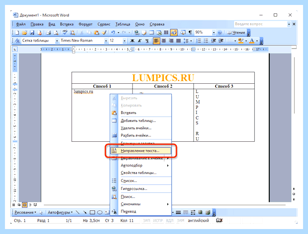This screenshot has height=234, width=308.
Task: Run the spelling check (ABC icon)
Action: (x=65, y=33)
